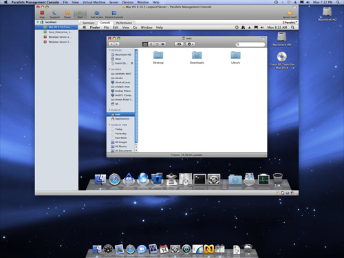
Task: Collapse DEVICES section in Finder sidebar
Action: click(x=109, y=50)
